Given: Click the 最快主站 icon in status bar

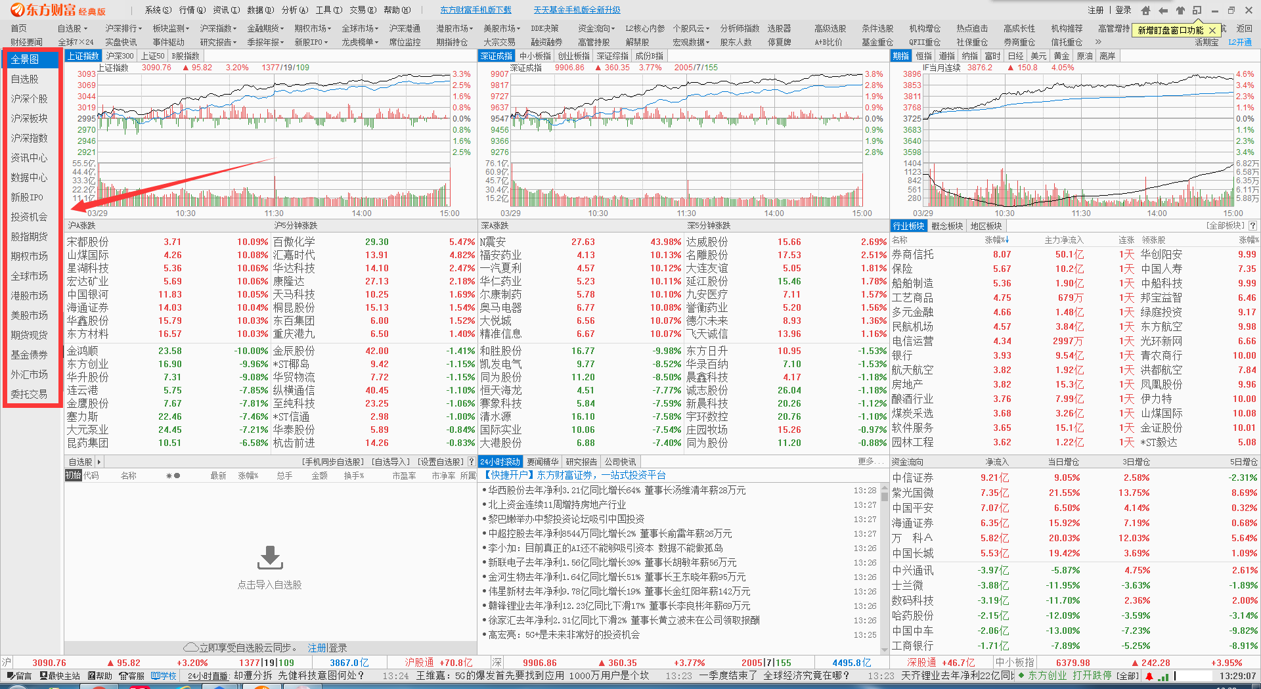Looking at the screenshot, I should coord(60,676).
